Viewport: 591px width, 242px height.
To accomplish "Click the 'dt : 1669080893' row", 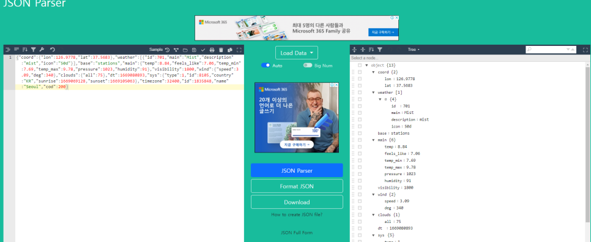I will [395, 229].
